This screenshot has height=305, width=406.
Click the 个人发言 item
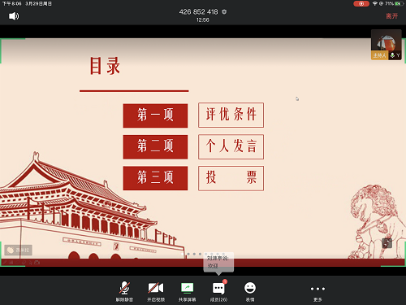[x=231, y=146]
